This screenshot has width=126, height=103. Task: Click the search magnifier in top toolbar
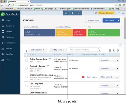(x=66, y=13)
